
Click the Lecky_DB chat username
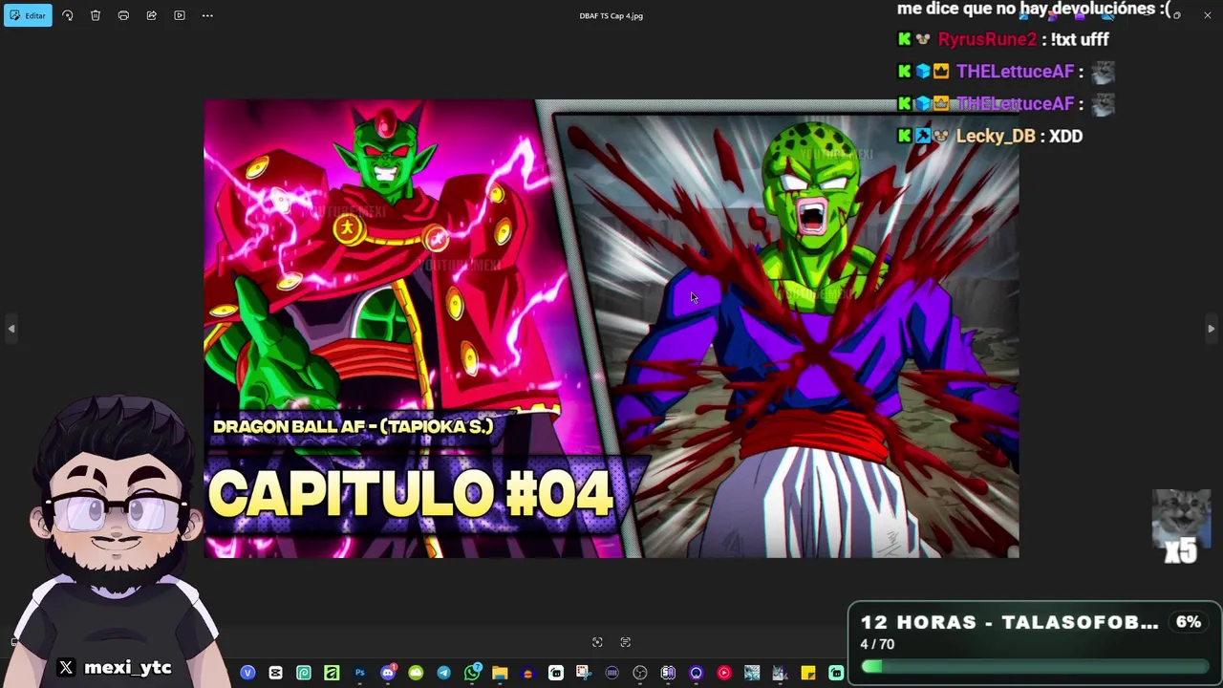coord(996,136)
